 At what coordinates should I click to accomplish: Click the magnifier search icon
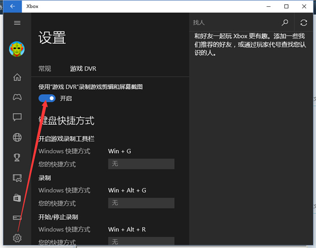pyautogui.click(x=285, y=23)
